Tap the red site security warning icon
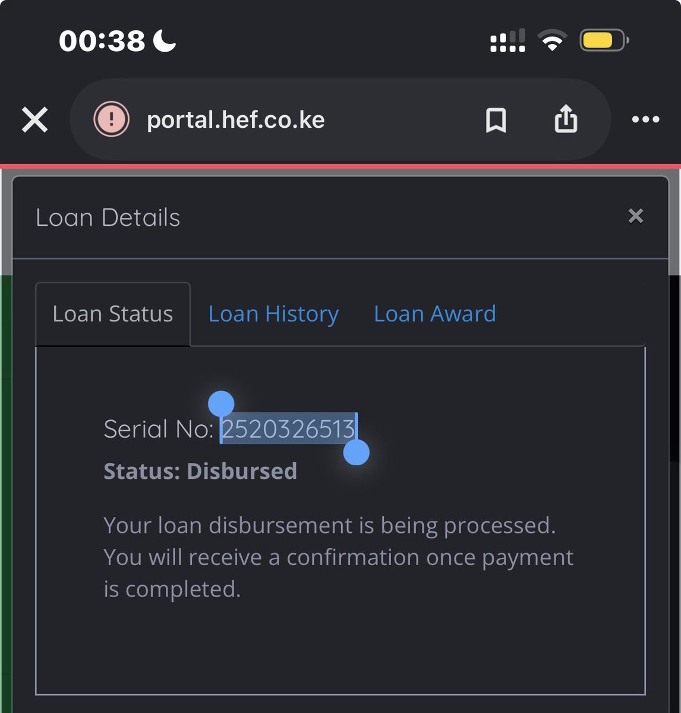Viewport: 681px width, 713px height. (x=111, y=119)
